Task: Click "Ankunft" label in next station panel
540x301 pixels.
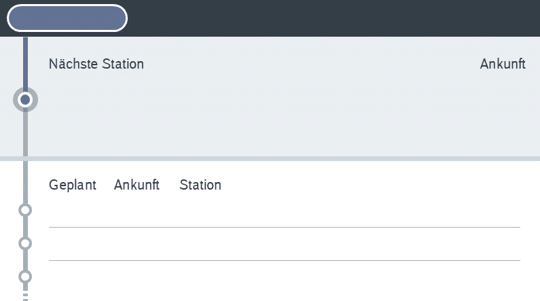Action: 503,65
